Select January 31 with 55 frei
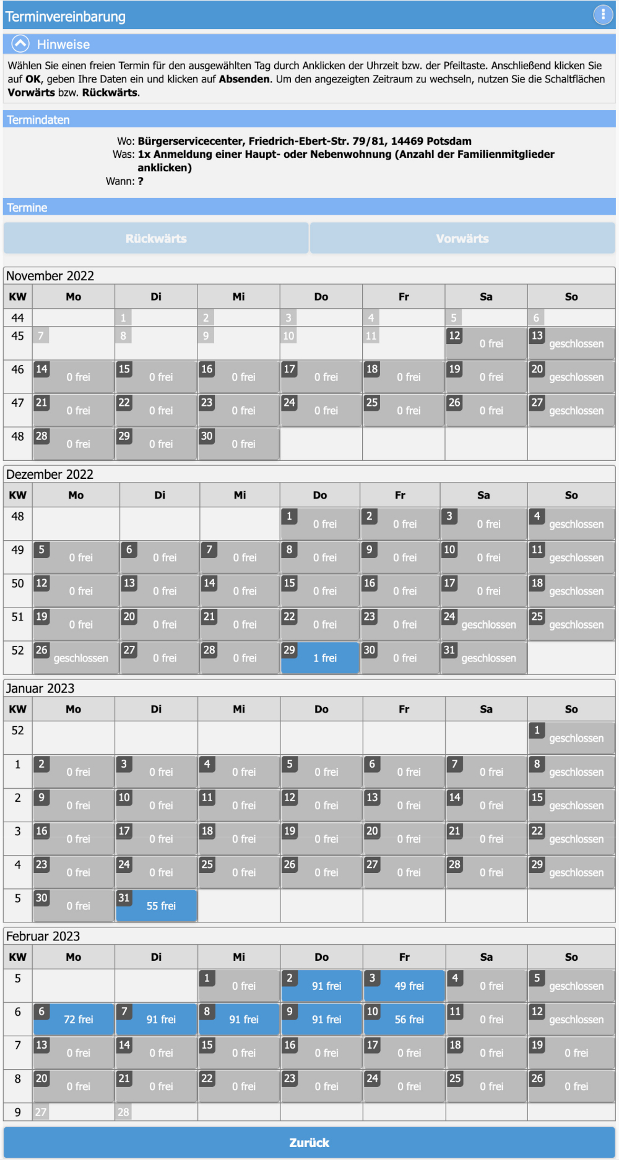The image size is (619, 1160). 157,906
